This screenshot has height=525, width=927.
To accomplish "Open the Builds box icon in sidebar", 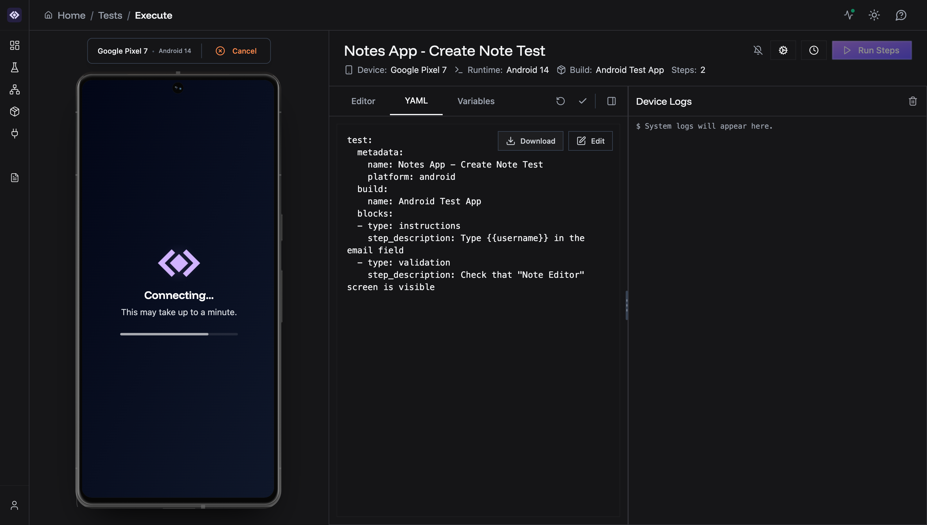I will click(14, 111).
